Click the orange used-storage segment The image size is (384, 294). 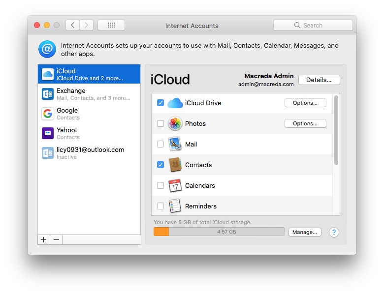(161, 232)
